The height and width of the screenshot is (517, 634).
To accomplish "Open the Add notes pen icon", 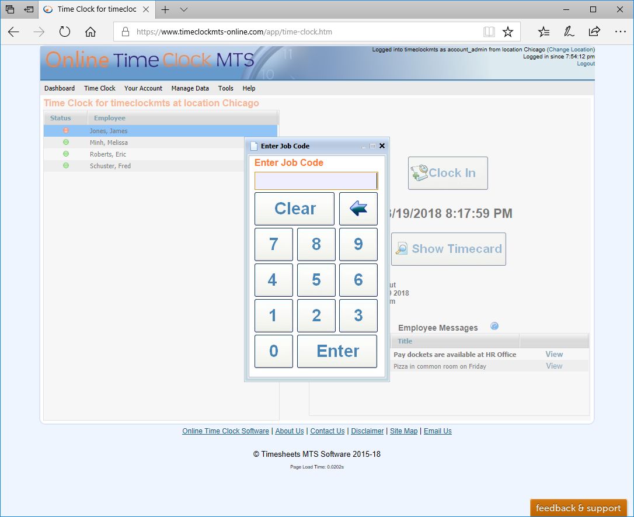I will click(x=569, y=32).
